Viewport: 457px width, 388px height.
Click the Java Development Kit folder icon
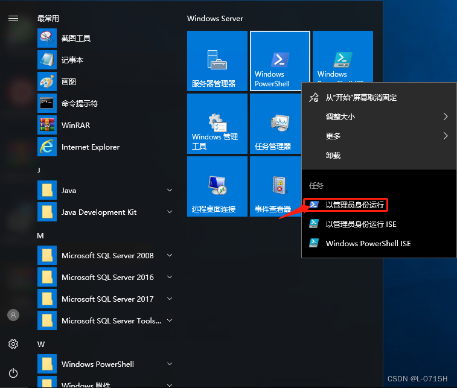tap(47, 212)
